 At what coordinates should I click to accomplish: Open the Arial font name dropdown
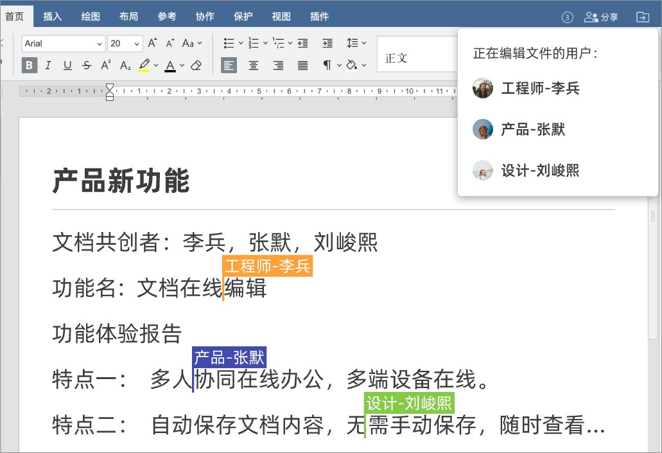(x=63, y=43)
